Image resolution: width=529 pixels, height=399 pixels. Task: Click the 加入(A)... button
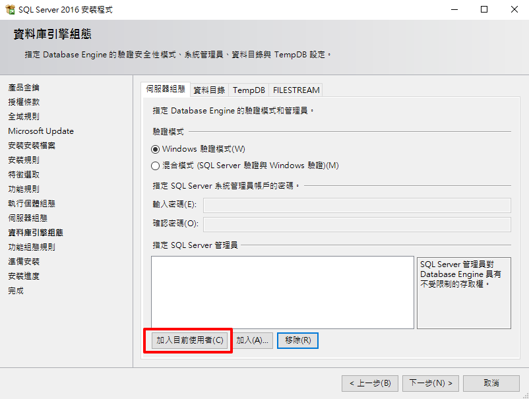point(253,340)
